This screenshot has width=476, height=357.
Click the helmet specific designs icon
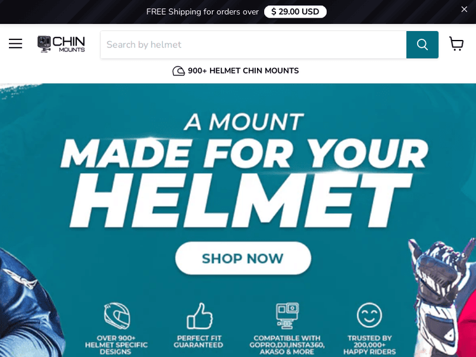117,316
